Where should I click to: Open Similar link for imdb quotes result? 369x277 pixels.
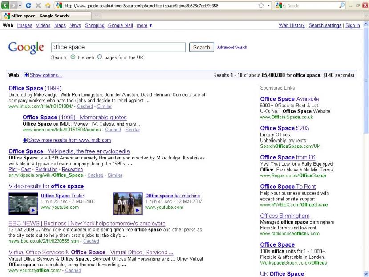133,130
